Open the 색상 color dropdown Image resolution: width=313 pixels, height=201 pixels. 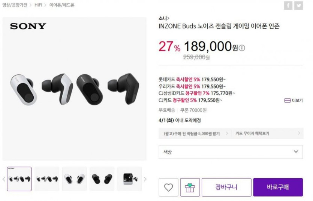pos(231,152)
